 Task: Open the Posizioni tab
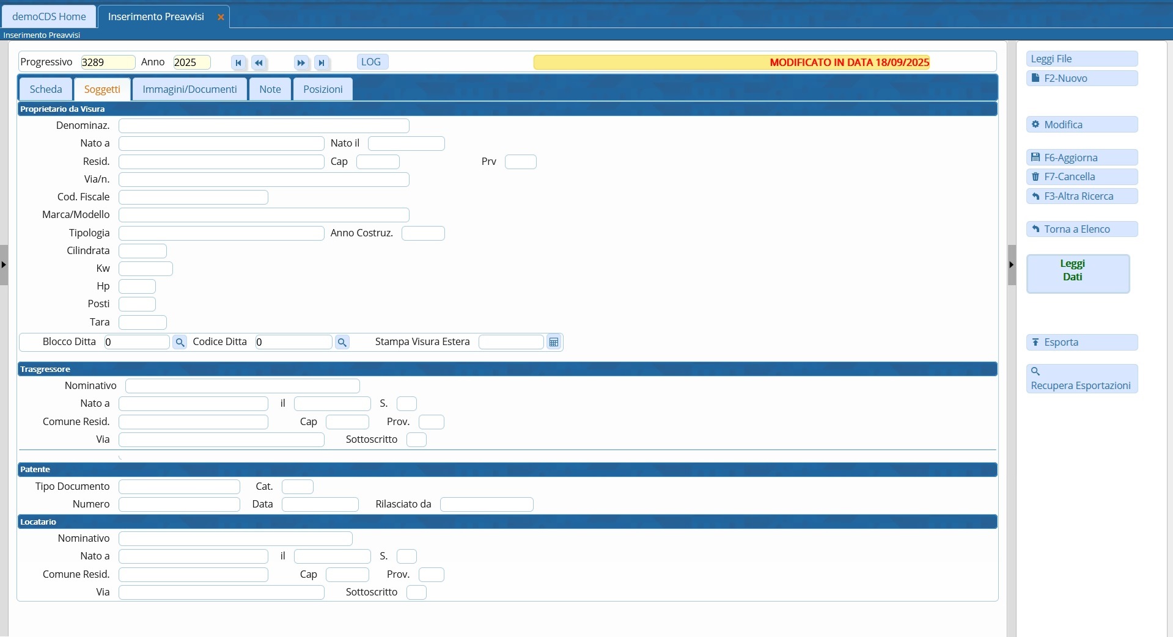[x=323, y=89]
